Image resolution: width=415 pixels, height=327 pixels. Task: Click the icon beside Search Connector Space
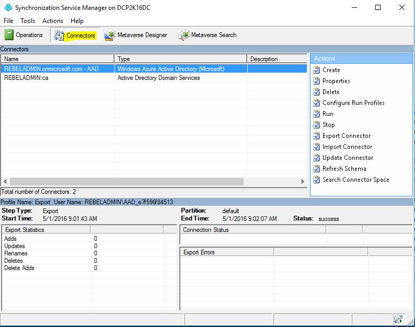point(317,180)
